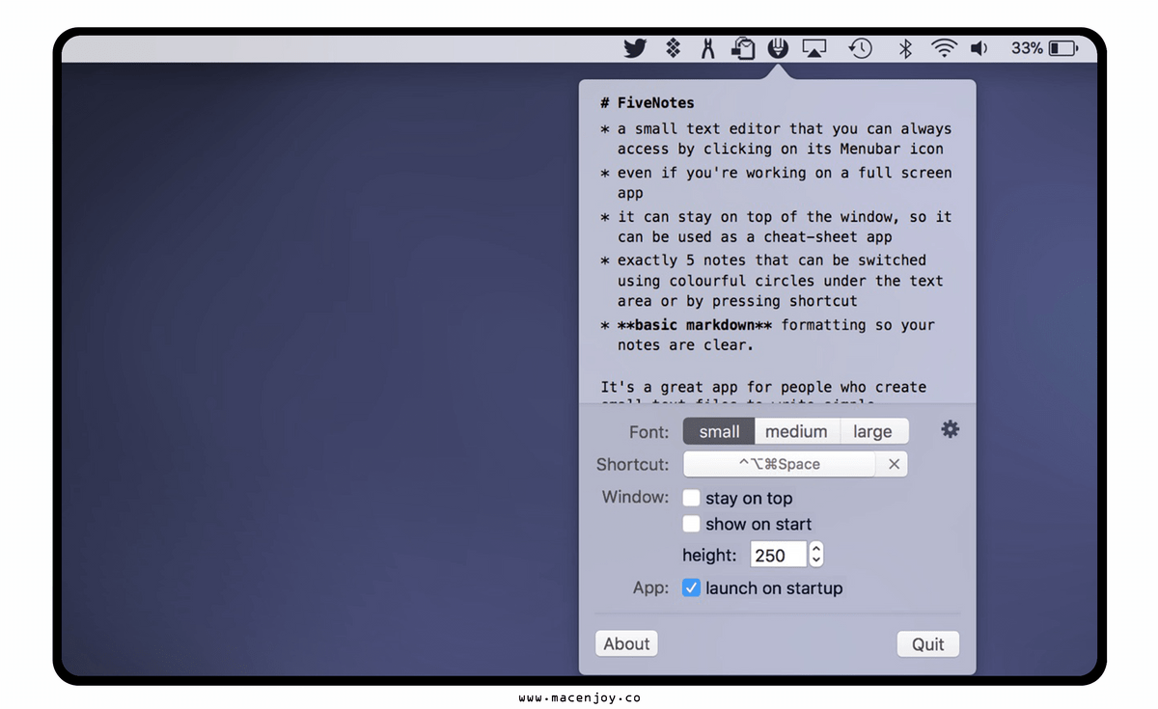Click the Bluetooth status icon

pyautogui.click(x=905, y=48)
